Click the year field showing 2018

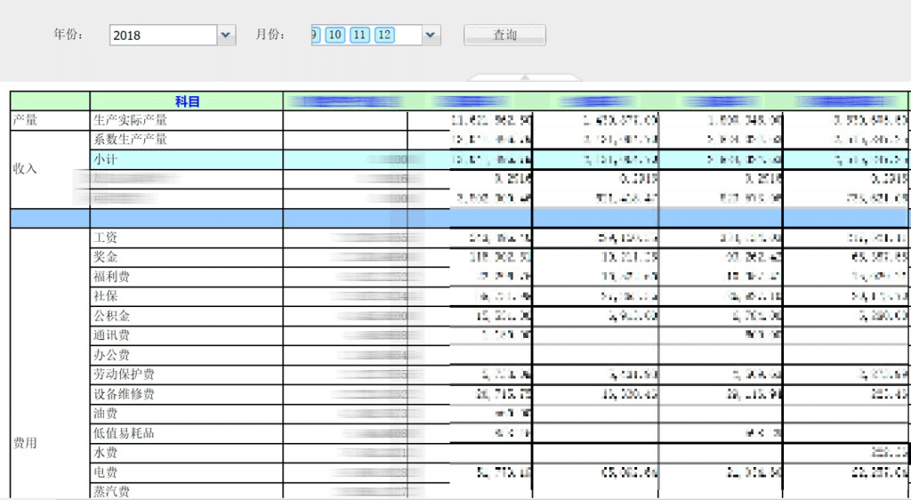[x=164, y=35]
